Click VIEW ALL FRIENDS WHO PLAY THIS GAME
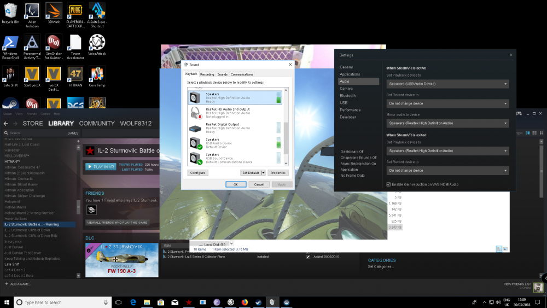Viewport: 547px width, 308px height. pos(117,223)
